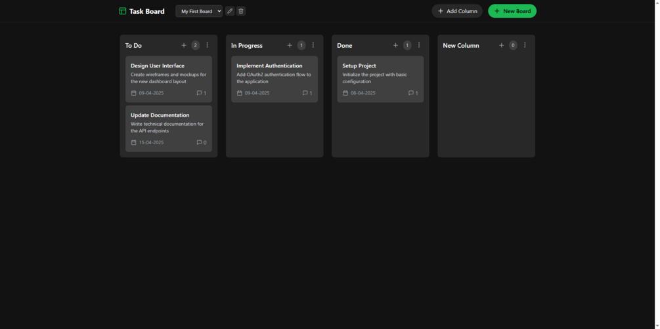Click the page vertical scrollbar
The image size is (660, 329).
coord(657,164)
